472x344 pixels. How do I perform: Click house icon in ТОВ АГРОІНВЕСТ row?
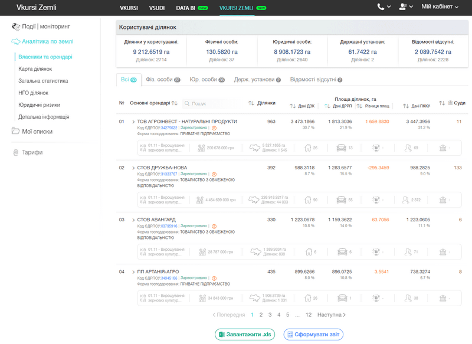[x=307, y=148]
